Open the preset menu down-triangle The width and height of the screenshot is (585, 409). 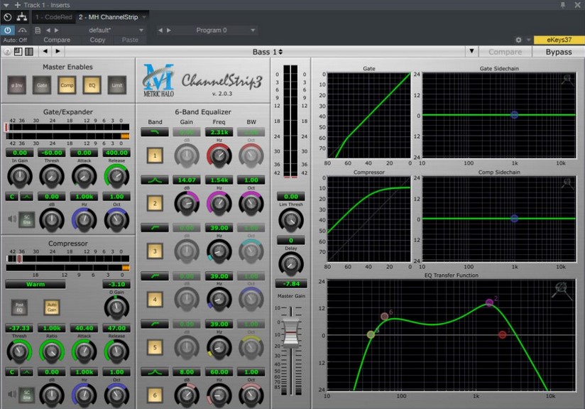471,51
